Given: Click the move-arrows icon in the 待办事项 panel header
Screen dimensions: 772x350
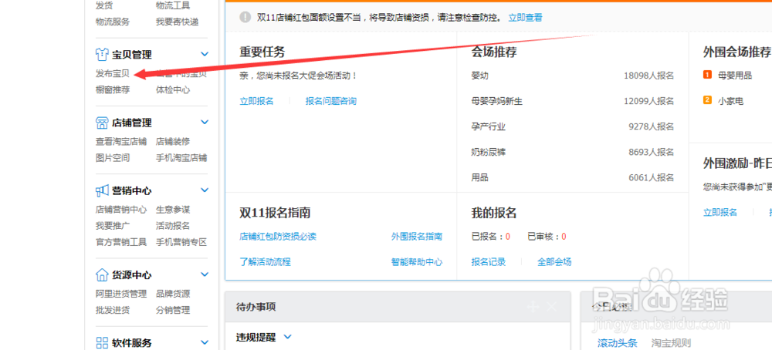Looking at the screenshot, I should click(533, 307).
